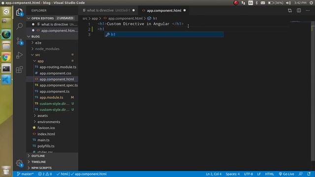This screenshot has width=315, height=177.
Task: Change indentation via Spaces: 4
Action: tap(232, 174)
